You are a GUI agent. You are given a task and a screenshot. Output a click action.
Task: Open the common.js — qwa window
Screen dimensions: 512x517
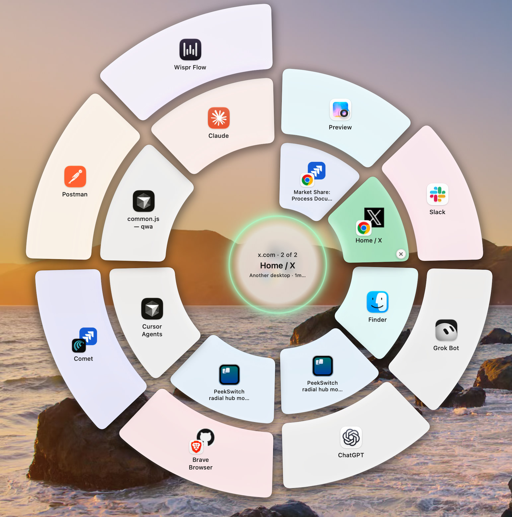pyautogui.click(x=144, y=209)
